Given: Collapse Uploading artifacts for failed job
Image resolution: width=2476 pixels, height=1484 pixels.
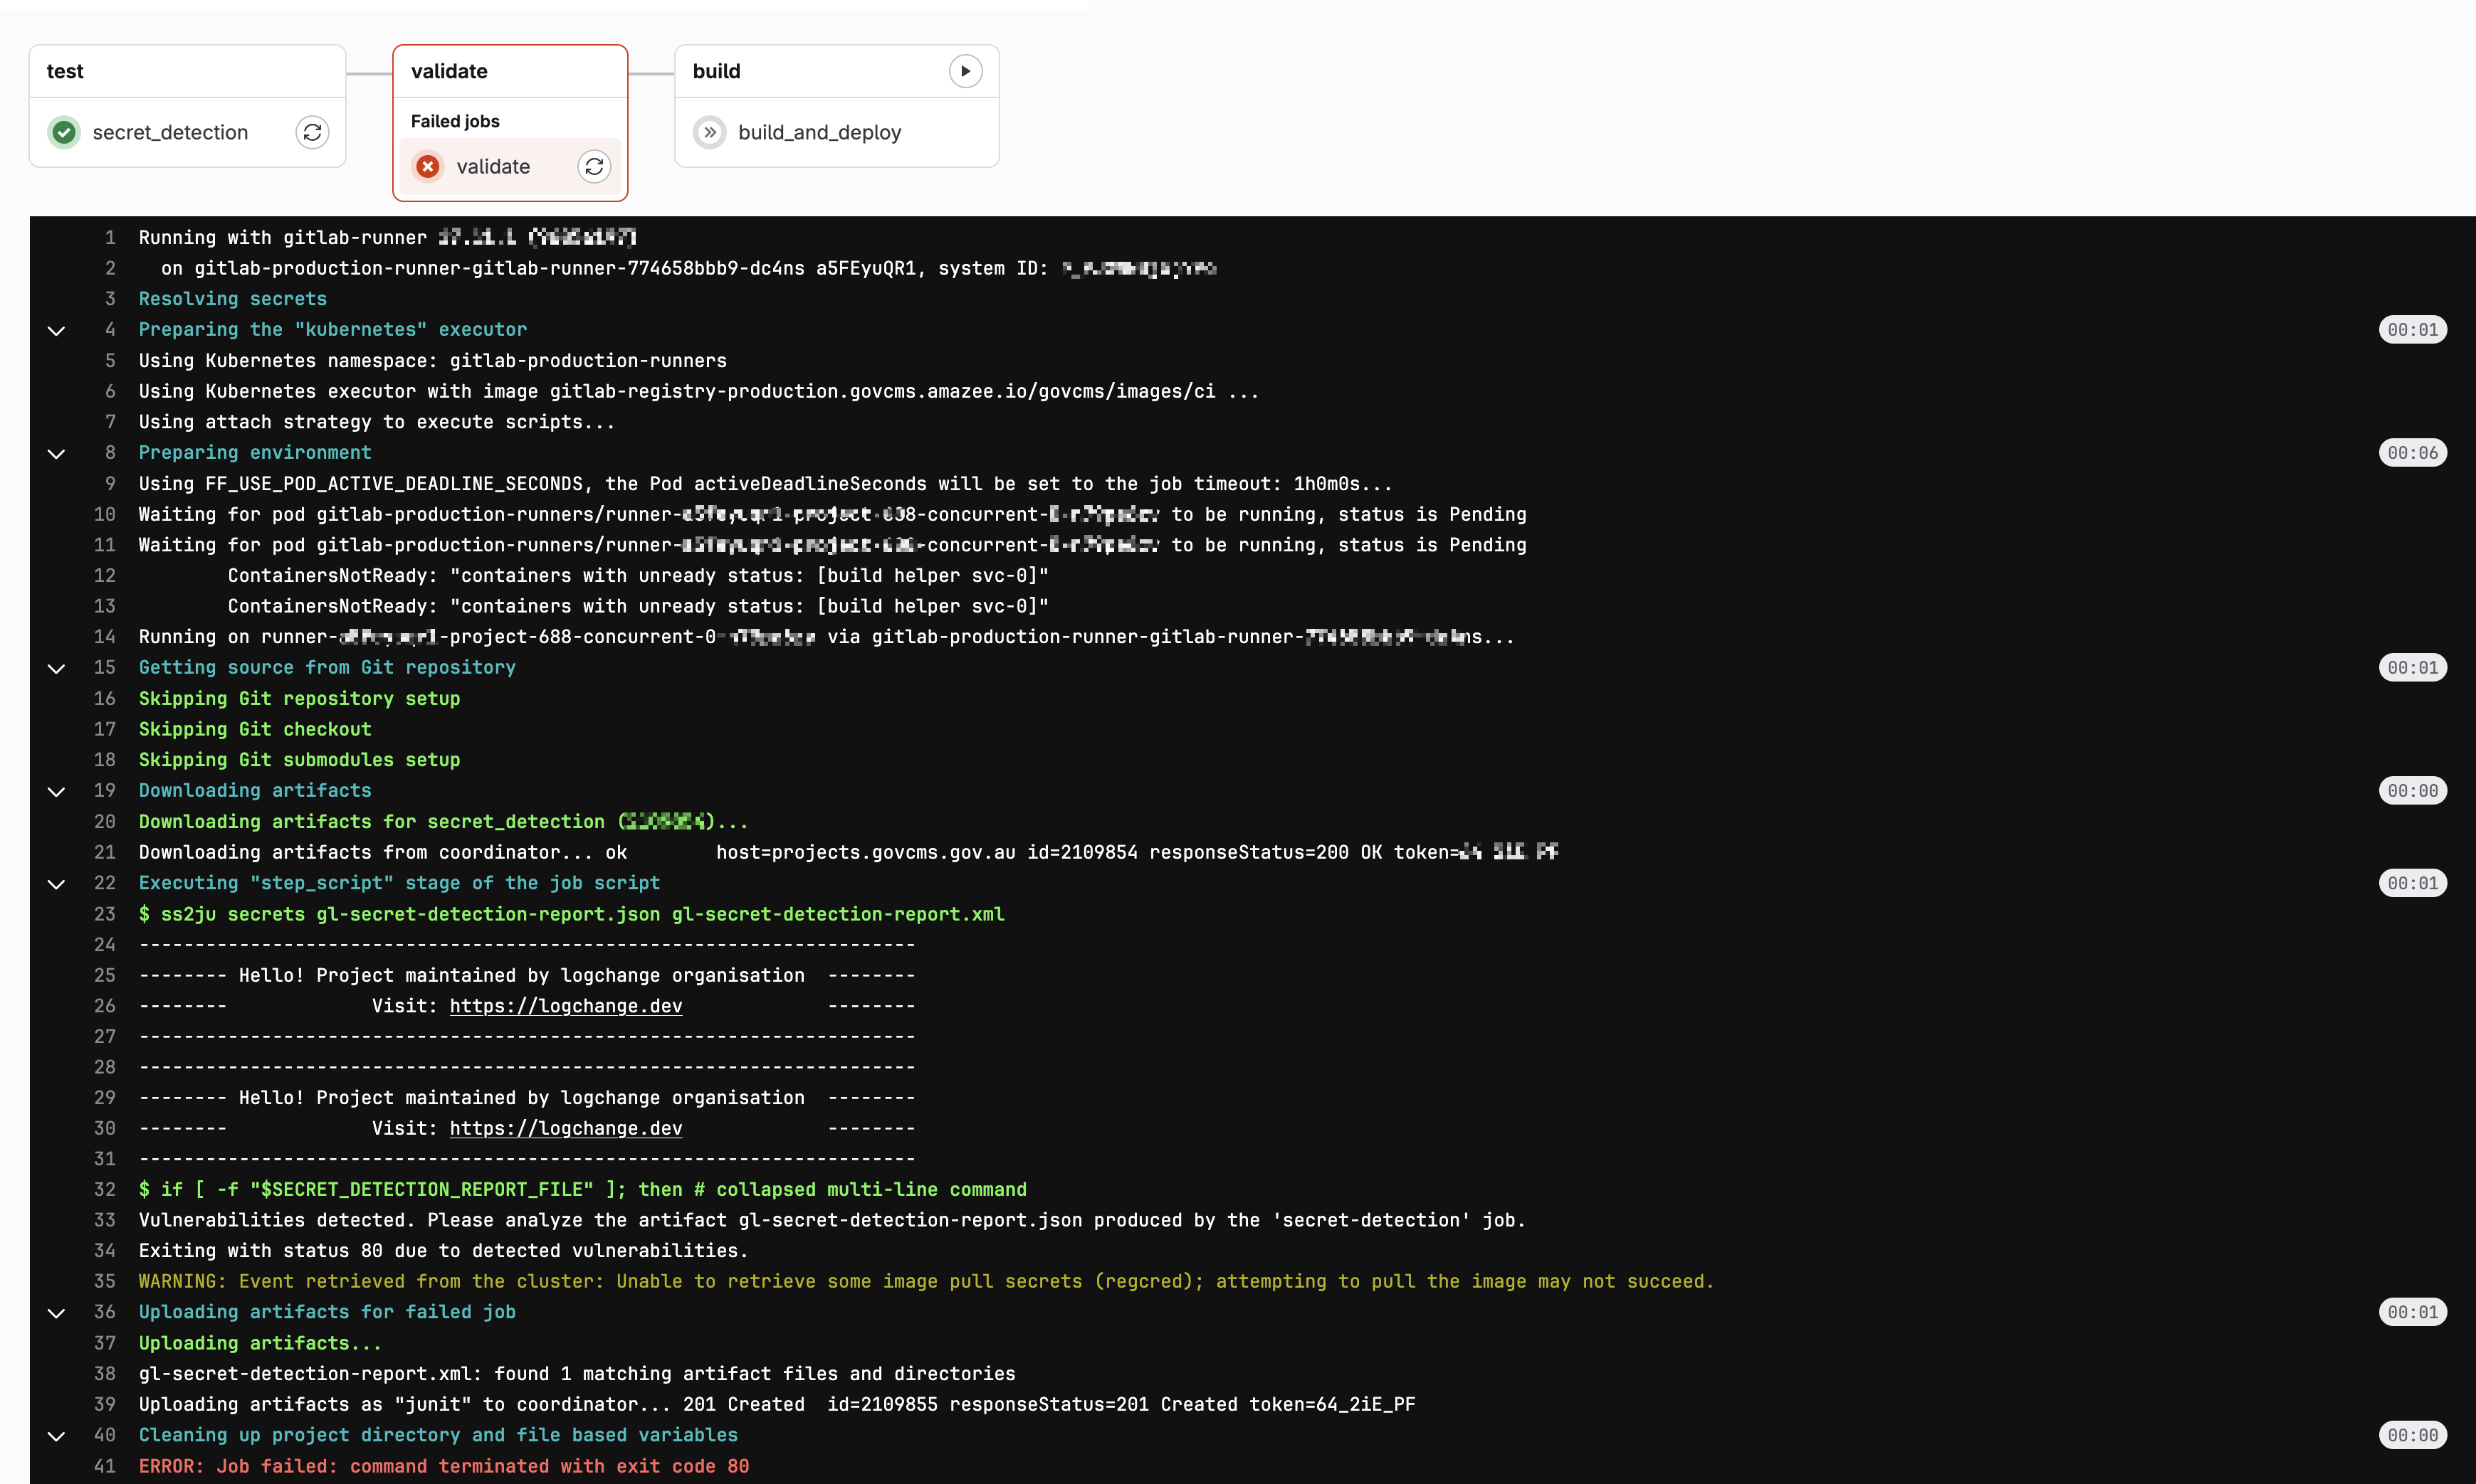Looking at the screenshot, I should 57,1312.
